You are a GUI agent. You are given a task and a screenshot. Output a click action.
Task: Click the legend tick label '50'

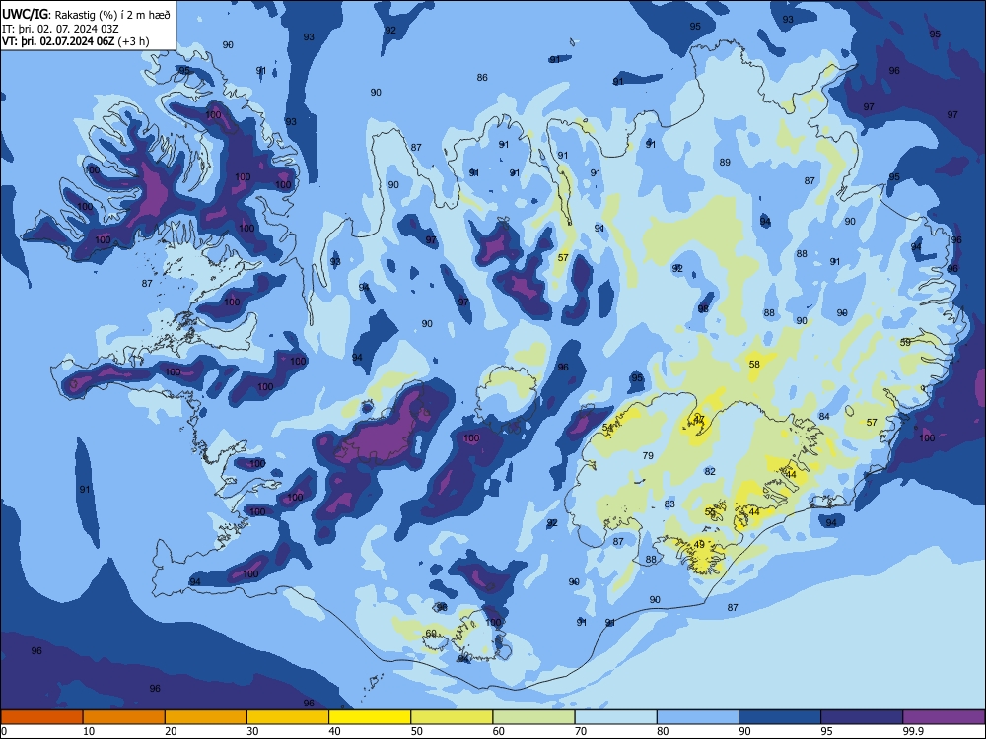(416, 731)
